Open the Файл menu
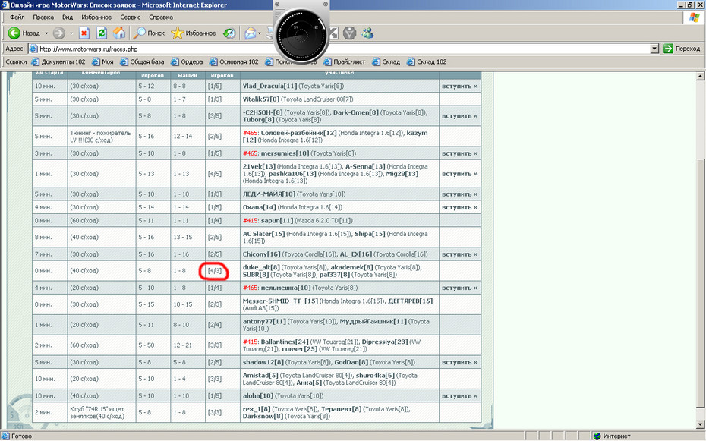This screenshot has height=441, width=706. [17, 17]
